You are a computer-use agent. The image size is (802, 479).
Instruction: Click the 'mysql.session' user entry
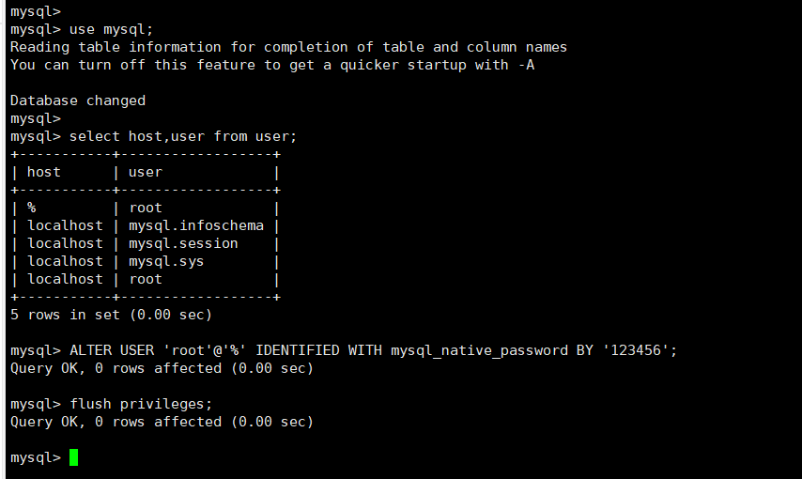point(183,243)
